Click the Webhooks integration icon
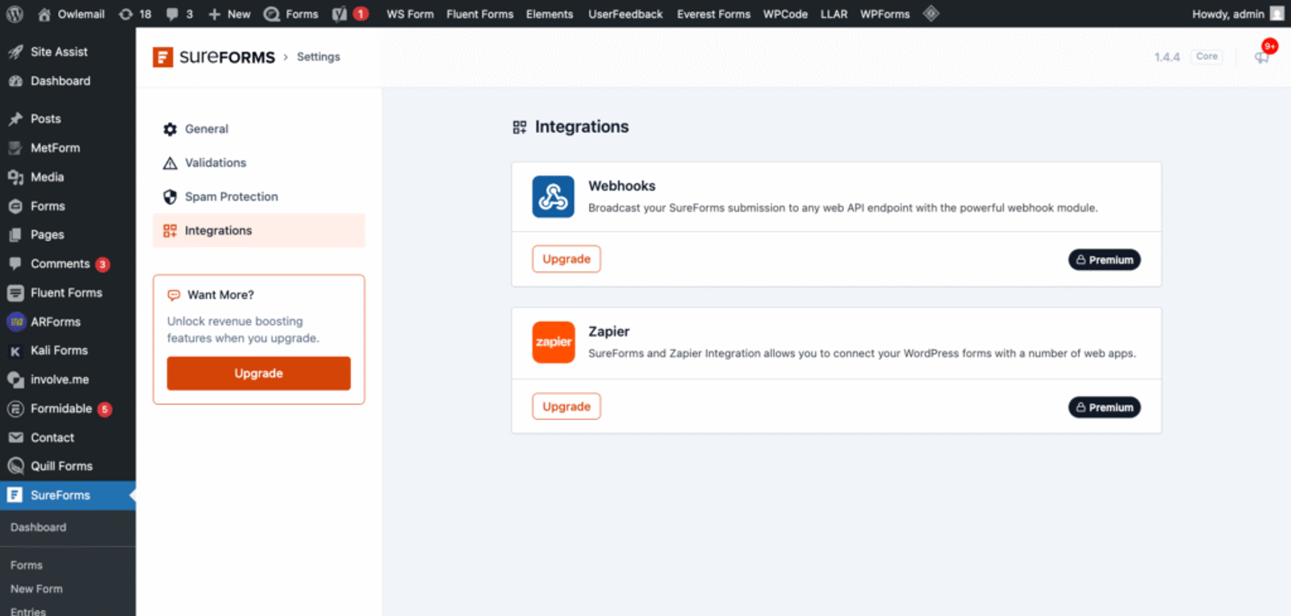This screenshot has width=1291, height=616. 554,197
